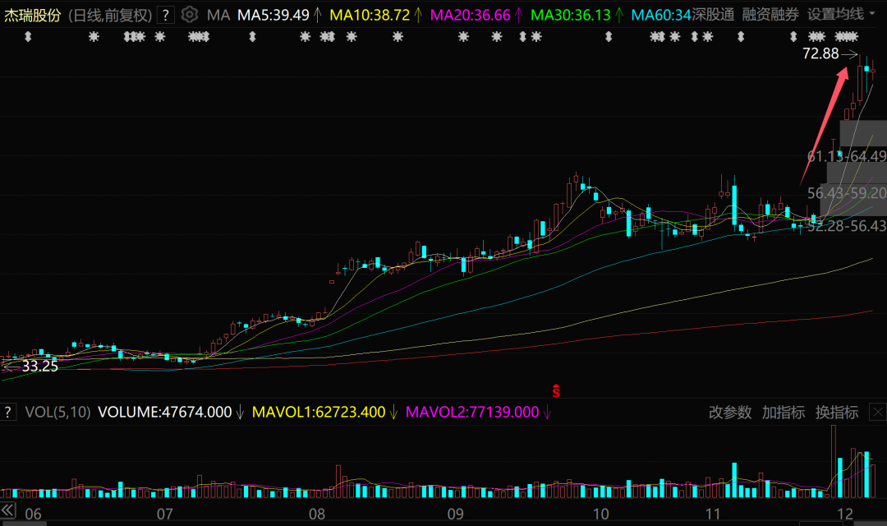887x526 pixels.
Task: Click the MA10:38.72 value
Action: [370, 15]
